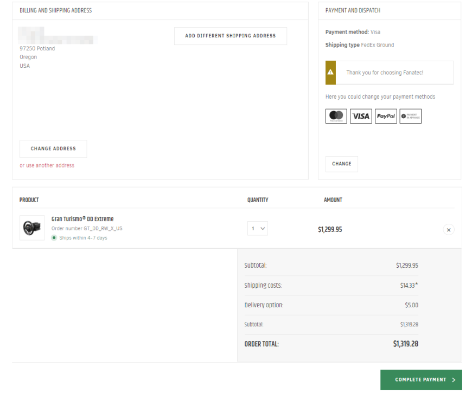Image resolution: width=472 pixels, height=400 pixels.
Task: Open the Gran Turismo product thumbnail
Action: (x=32, y=228)
